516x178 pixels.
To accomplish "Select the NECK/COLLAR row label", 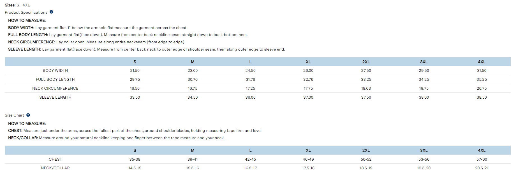I will tap(55, 168).
